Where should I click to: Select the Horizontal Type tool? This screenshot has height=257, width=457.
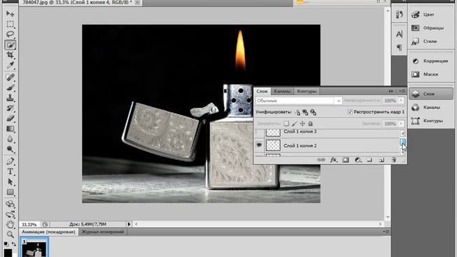pyautogui.click(x=10, y=171)
